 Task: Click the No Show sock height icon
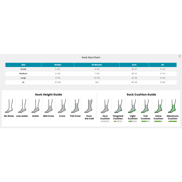[9, 106]
